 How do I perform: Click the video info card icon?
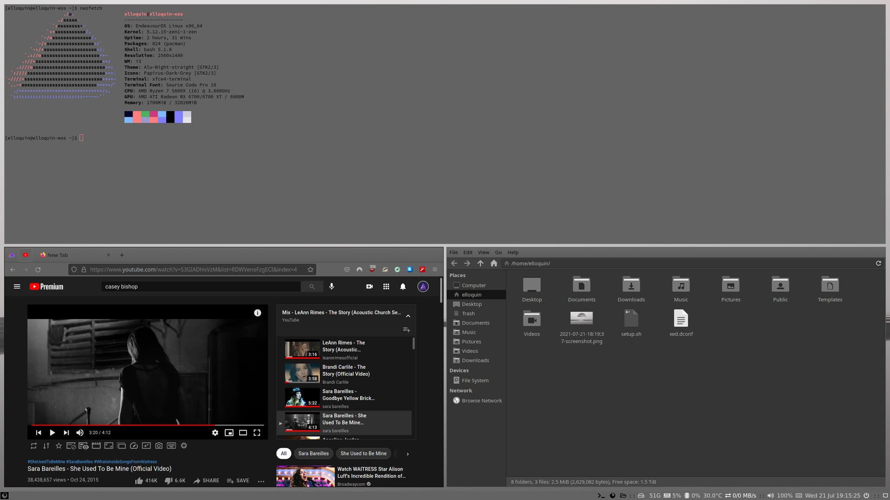point(258,313)
